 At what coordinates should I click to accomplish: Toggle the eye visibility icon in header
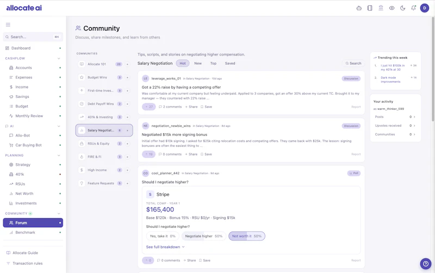(391, 8)
